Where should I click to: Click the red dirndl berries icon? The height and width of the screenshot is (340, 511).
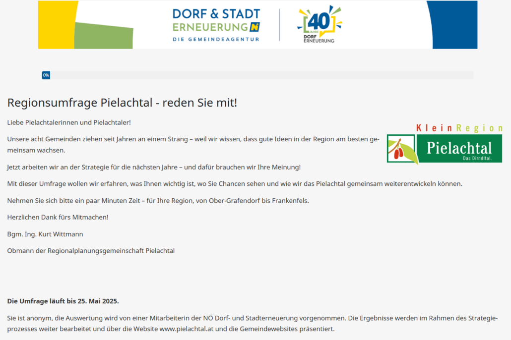point(399,152)
